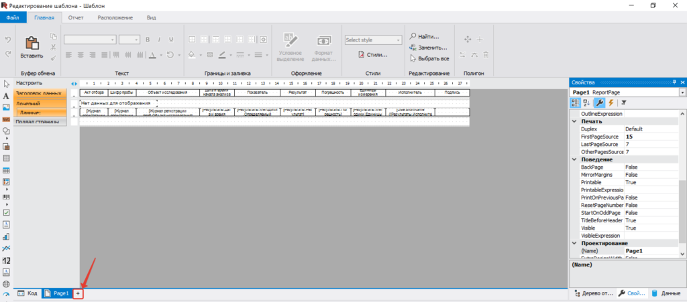Switch to the Код tab

(x=28, y=294)
